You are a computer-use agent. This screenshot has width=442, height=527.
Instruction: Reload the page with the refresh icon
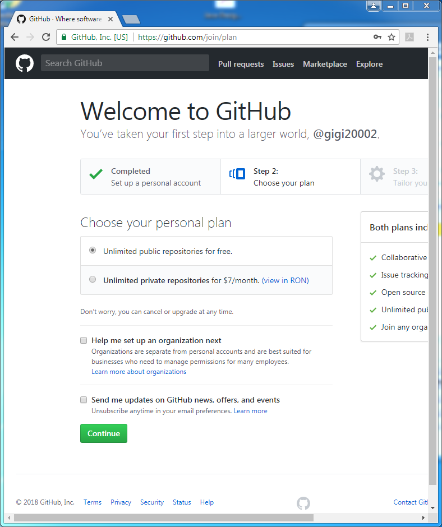(x=46, y=37)
